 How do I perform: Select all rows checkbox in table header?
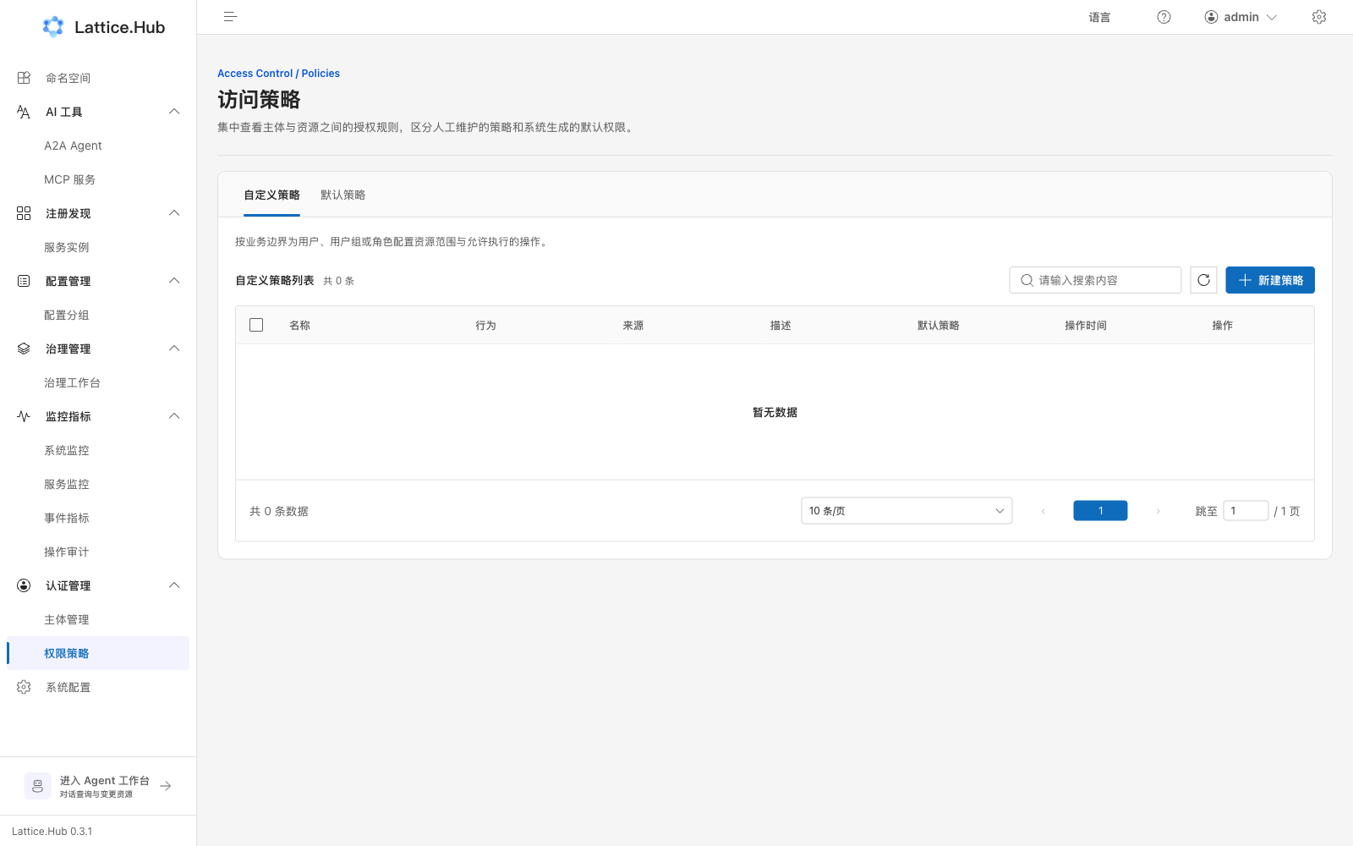click(x=256, y=325)
